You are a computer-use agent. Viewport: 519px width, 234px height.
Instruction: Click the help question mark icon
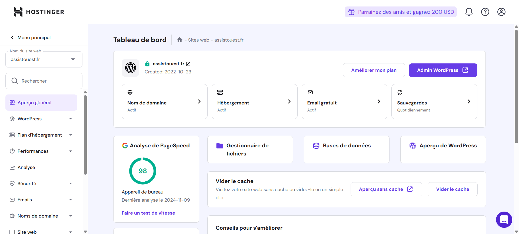[485, 12]
